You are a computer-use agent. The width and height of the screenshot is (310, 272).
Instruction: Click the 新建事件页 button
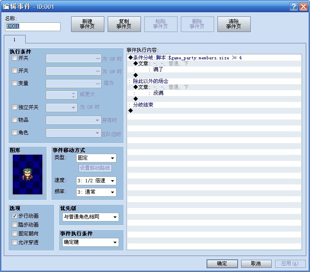coord(87,24)
